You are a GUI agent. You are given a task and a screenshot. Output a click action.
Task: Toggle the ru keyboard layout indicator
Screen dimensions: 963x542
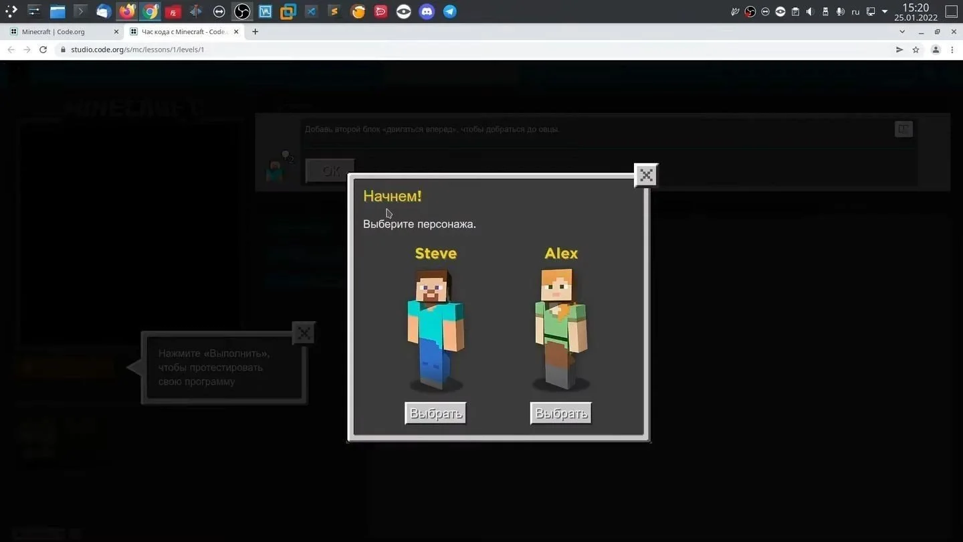coord(855,11)
